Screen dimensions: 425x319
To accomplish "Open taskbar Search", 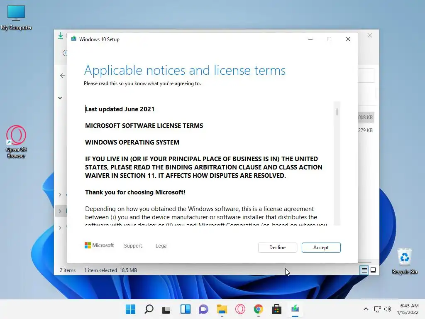I will click(149, 309).
